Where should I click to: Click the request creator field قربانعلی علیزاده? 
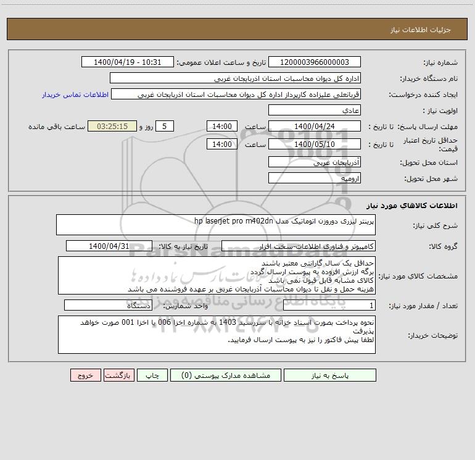pos(236,94)
